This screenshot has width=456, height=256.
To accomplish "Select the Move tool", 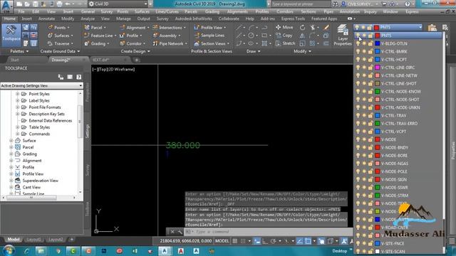I will pos(284,27).
